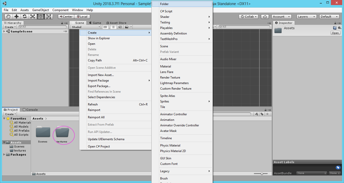Open Shaded draw mode dropdown

point(86,27)
